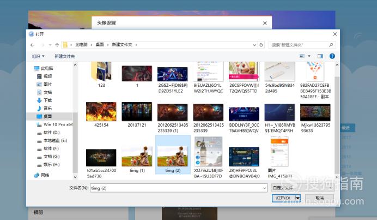Close the 头像设置 dialog behind

(265, 23)
